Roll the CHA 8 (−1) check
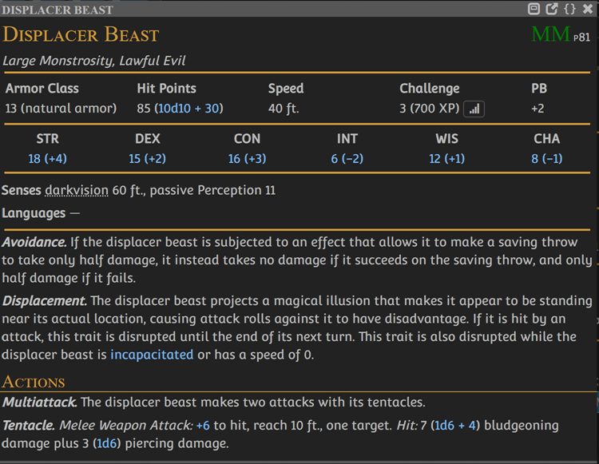The width and height of the screenshot is (599, 464). [x=547, y=158]
